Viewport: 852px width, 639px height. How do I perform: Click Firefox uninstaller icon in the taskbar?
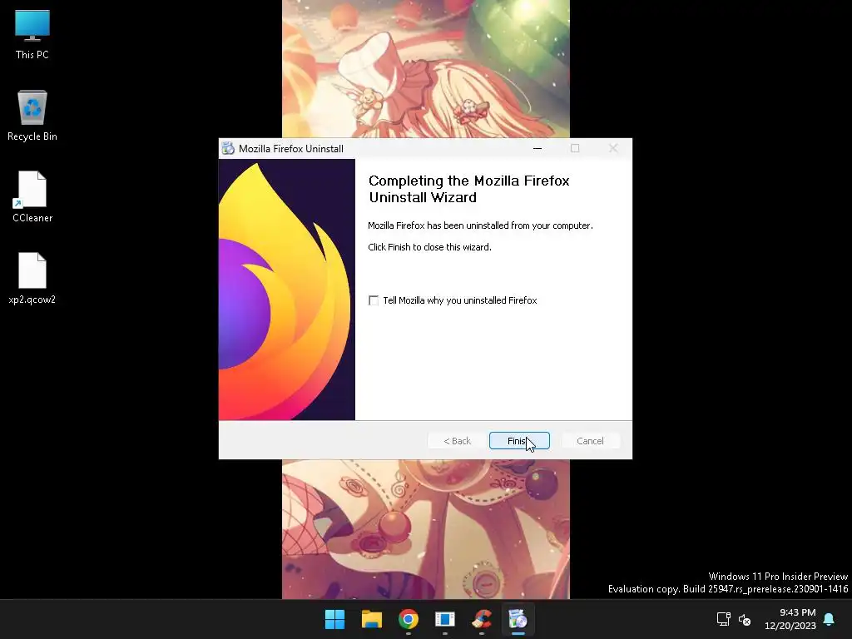(x=518, y=619)
